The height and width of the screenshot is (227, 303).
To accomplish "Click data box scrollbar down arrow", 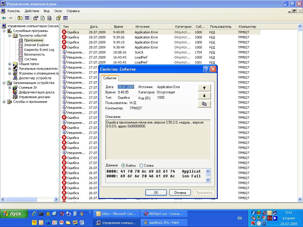I will (x=208, y=180).
